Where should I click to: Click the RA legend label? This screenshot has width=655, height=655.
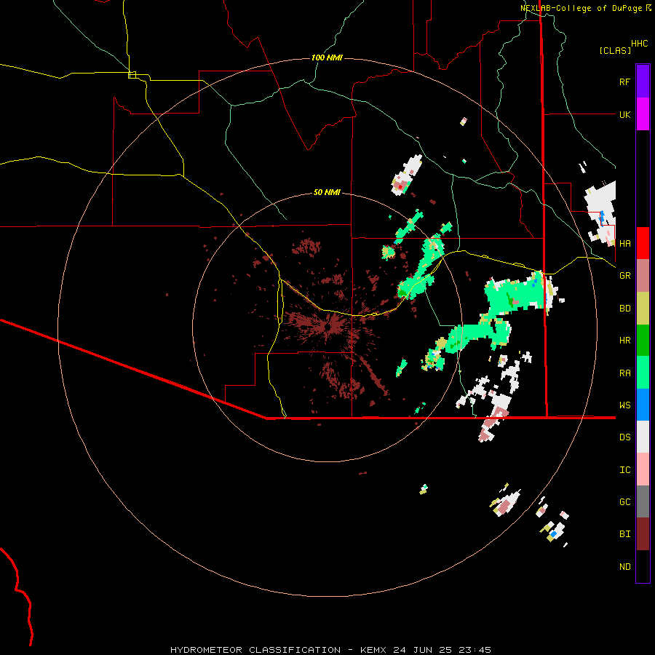pos(624,373)
